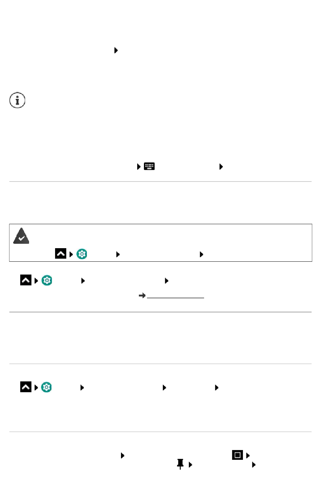321x495 pixels.
Task: Click the up-caret icon inside the bordered box
Action: 61,254
